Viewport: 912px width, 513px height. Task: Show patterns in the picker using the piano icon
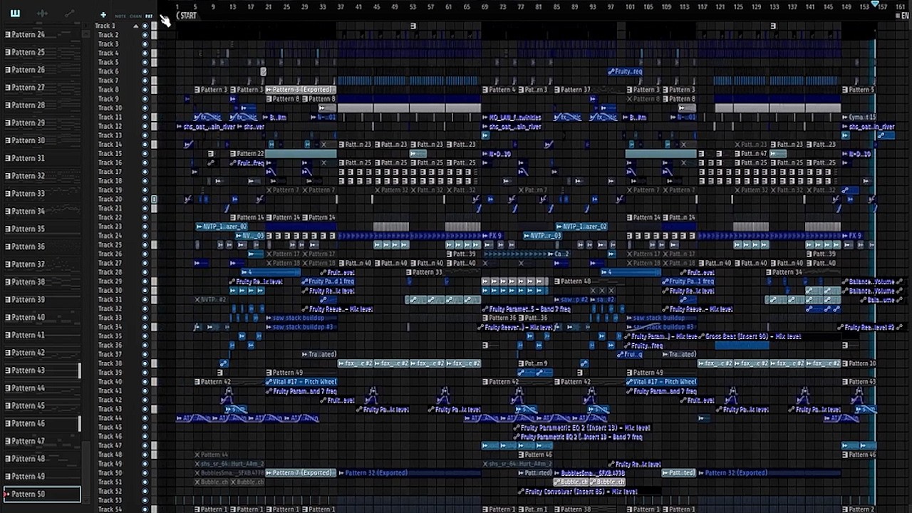point(15,14)
